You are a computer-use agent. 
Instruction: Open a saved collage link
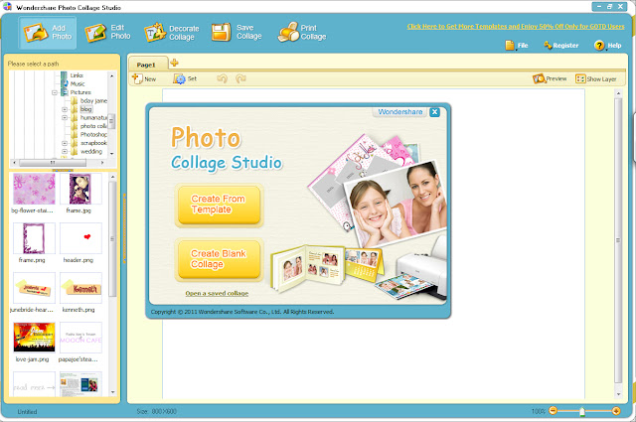pyautogui.click(x=217, y=294)
